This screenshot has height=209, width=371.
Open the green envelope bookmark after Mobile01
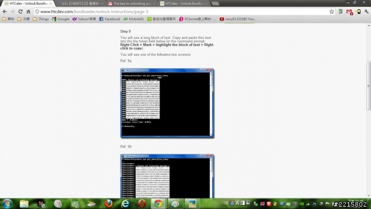click(161, 19)
